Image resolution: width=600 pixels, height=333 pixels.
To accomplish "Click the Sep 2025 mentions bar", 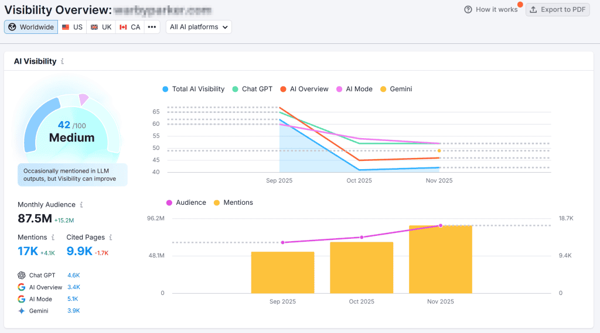I will click(283, 273).
